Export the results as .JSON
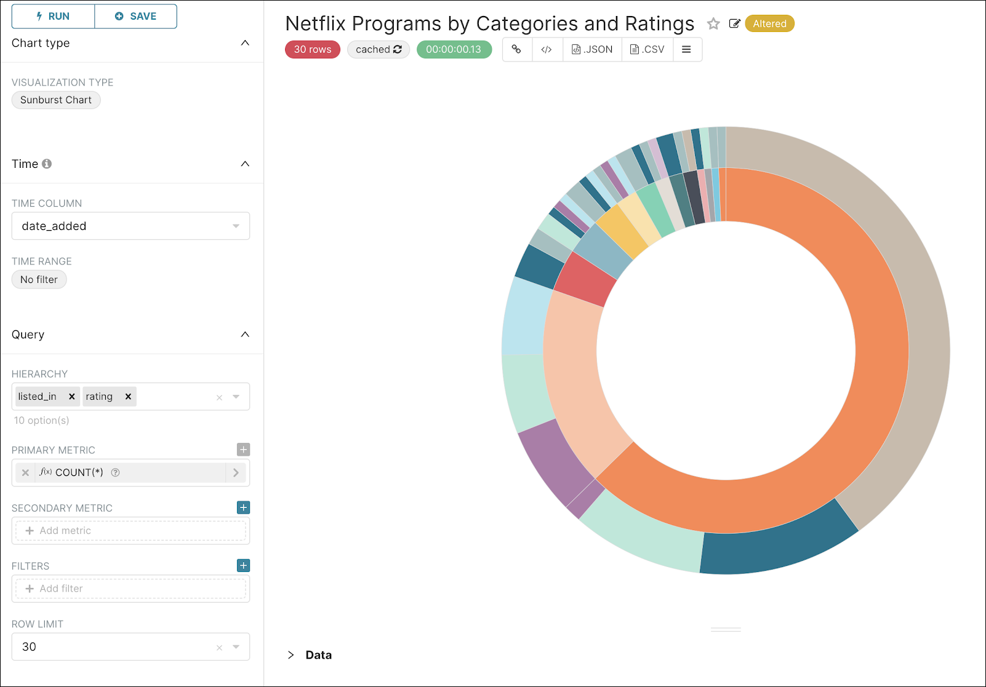986x687 pixels. point(592,50)
